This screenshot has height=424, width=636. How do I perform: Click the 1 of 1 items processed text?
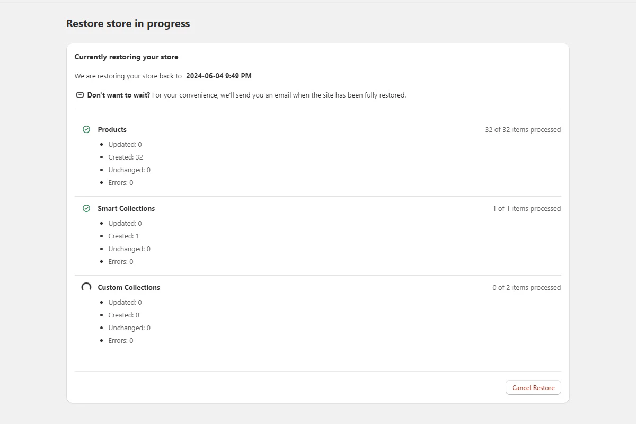[x=526, y=208]
